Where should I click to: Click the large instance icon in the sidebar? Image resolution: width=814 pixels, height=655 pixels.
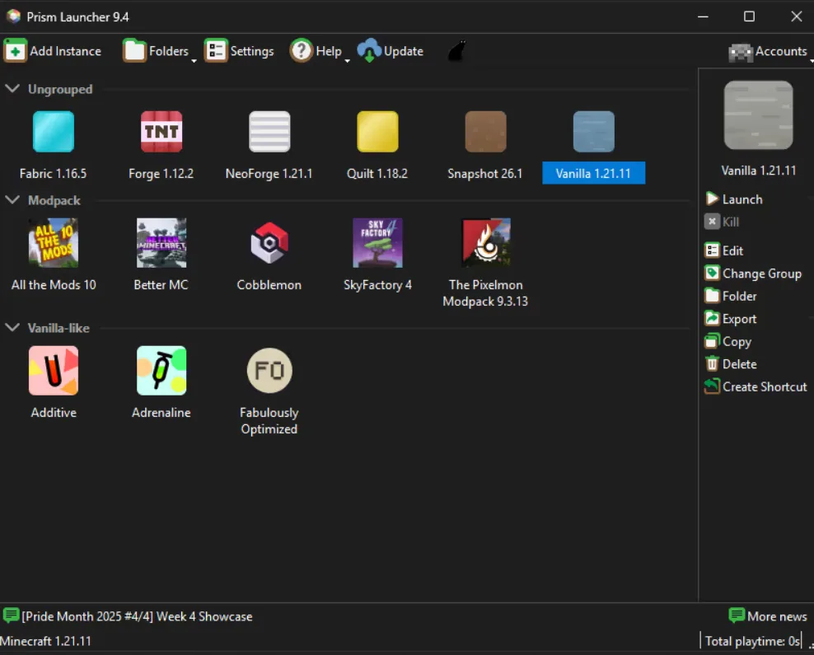click(759, 115)
